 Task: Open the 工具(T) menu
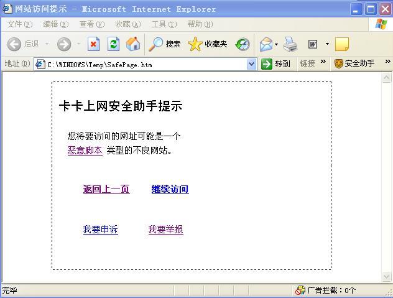164,24
